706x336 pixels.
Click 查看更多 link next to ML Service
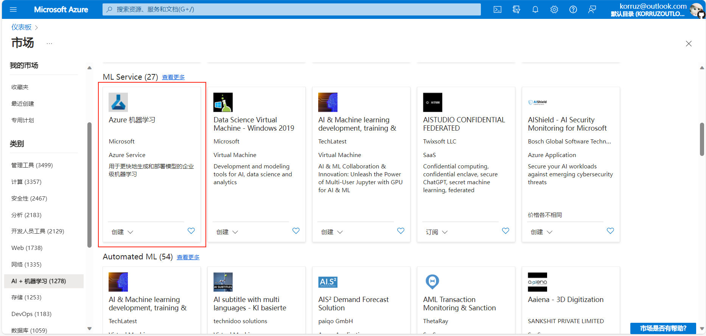pyautogui.click(x=173, y=77)
